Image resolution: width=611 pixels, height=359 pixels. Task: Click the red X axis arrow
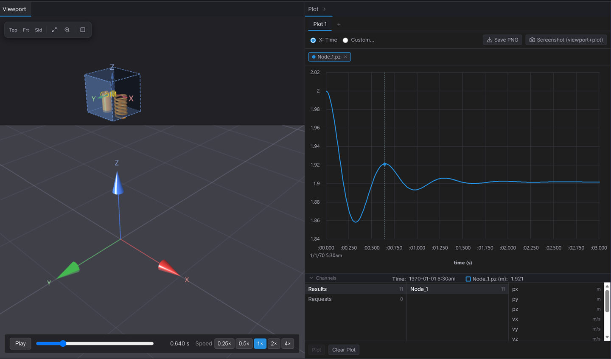(x=169, y=269)
